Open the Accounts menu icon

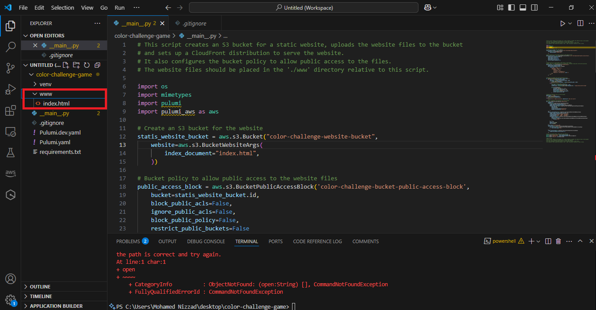[x=11, y=279]
